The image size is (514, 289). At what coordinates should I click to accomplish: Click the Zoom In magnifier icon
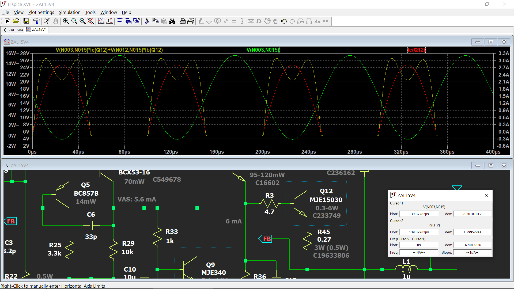pos(66,21)
